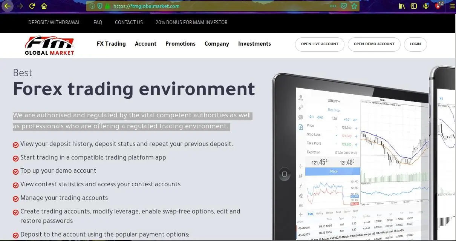The image size is (456, 241).
Task: Open the Firefox account avatar icon
Action: pos(426,6)
